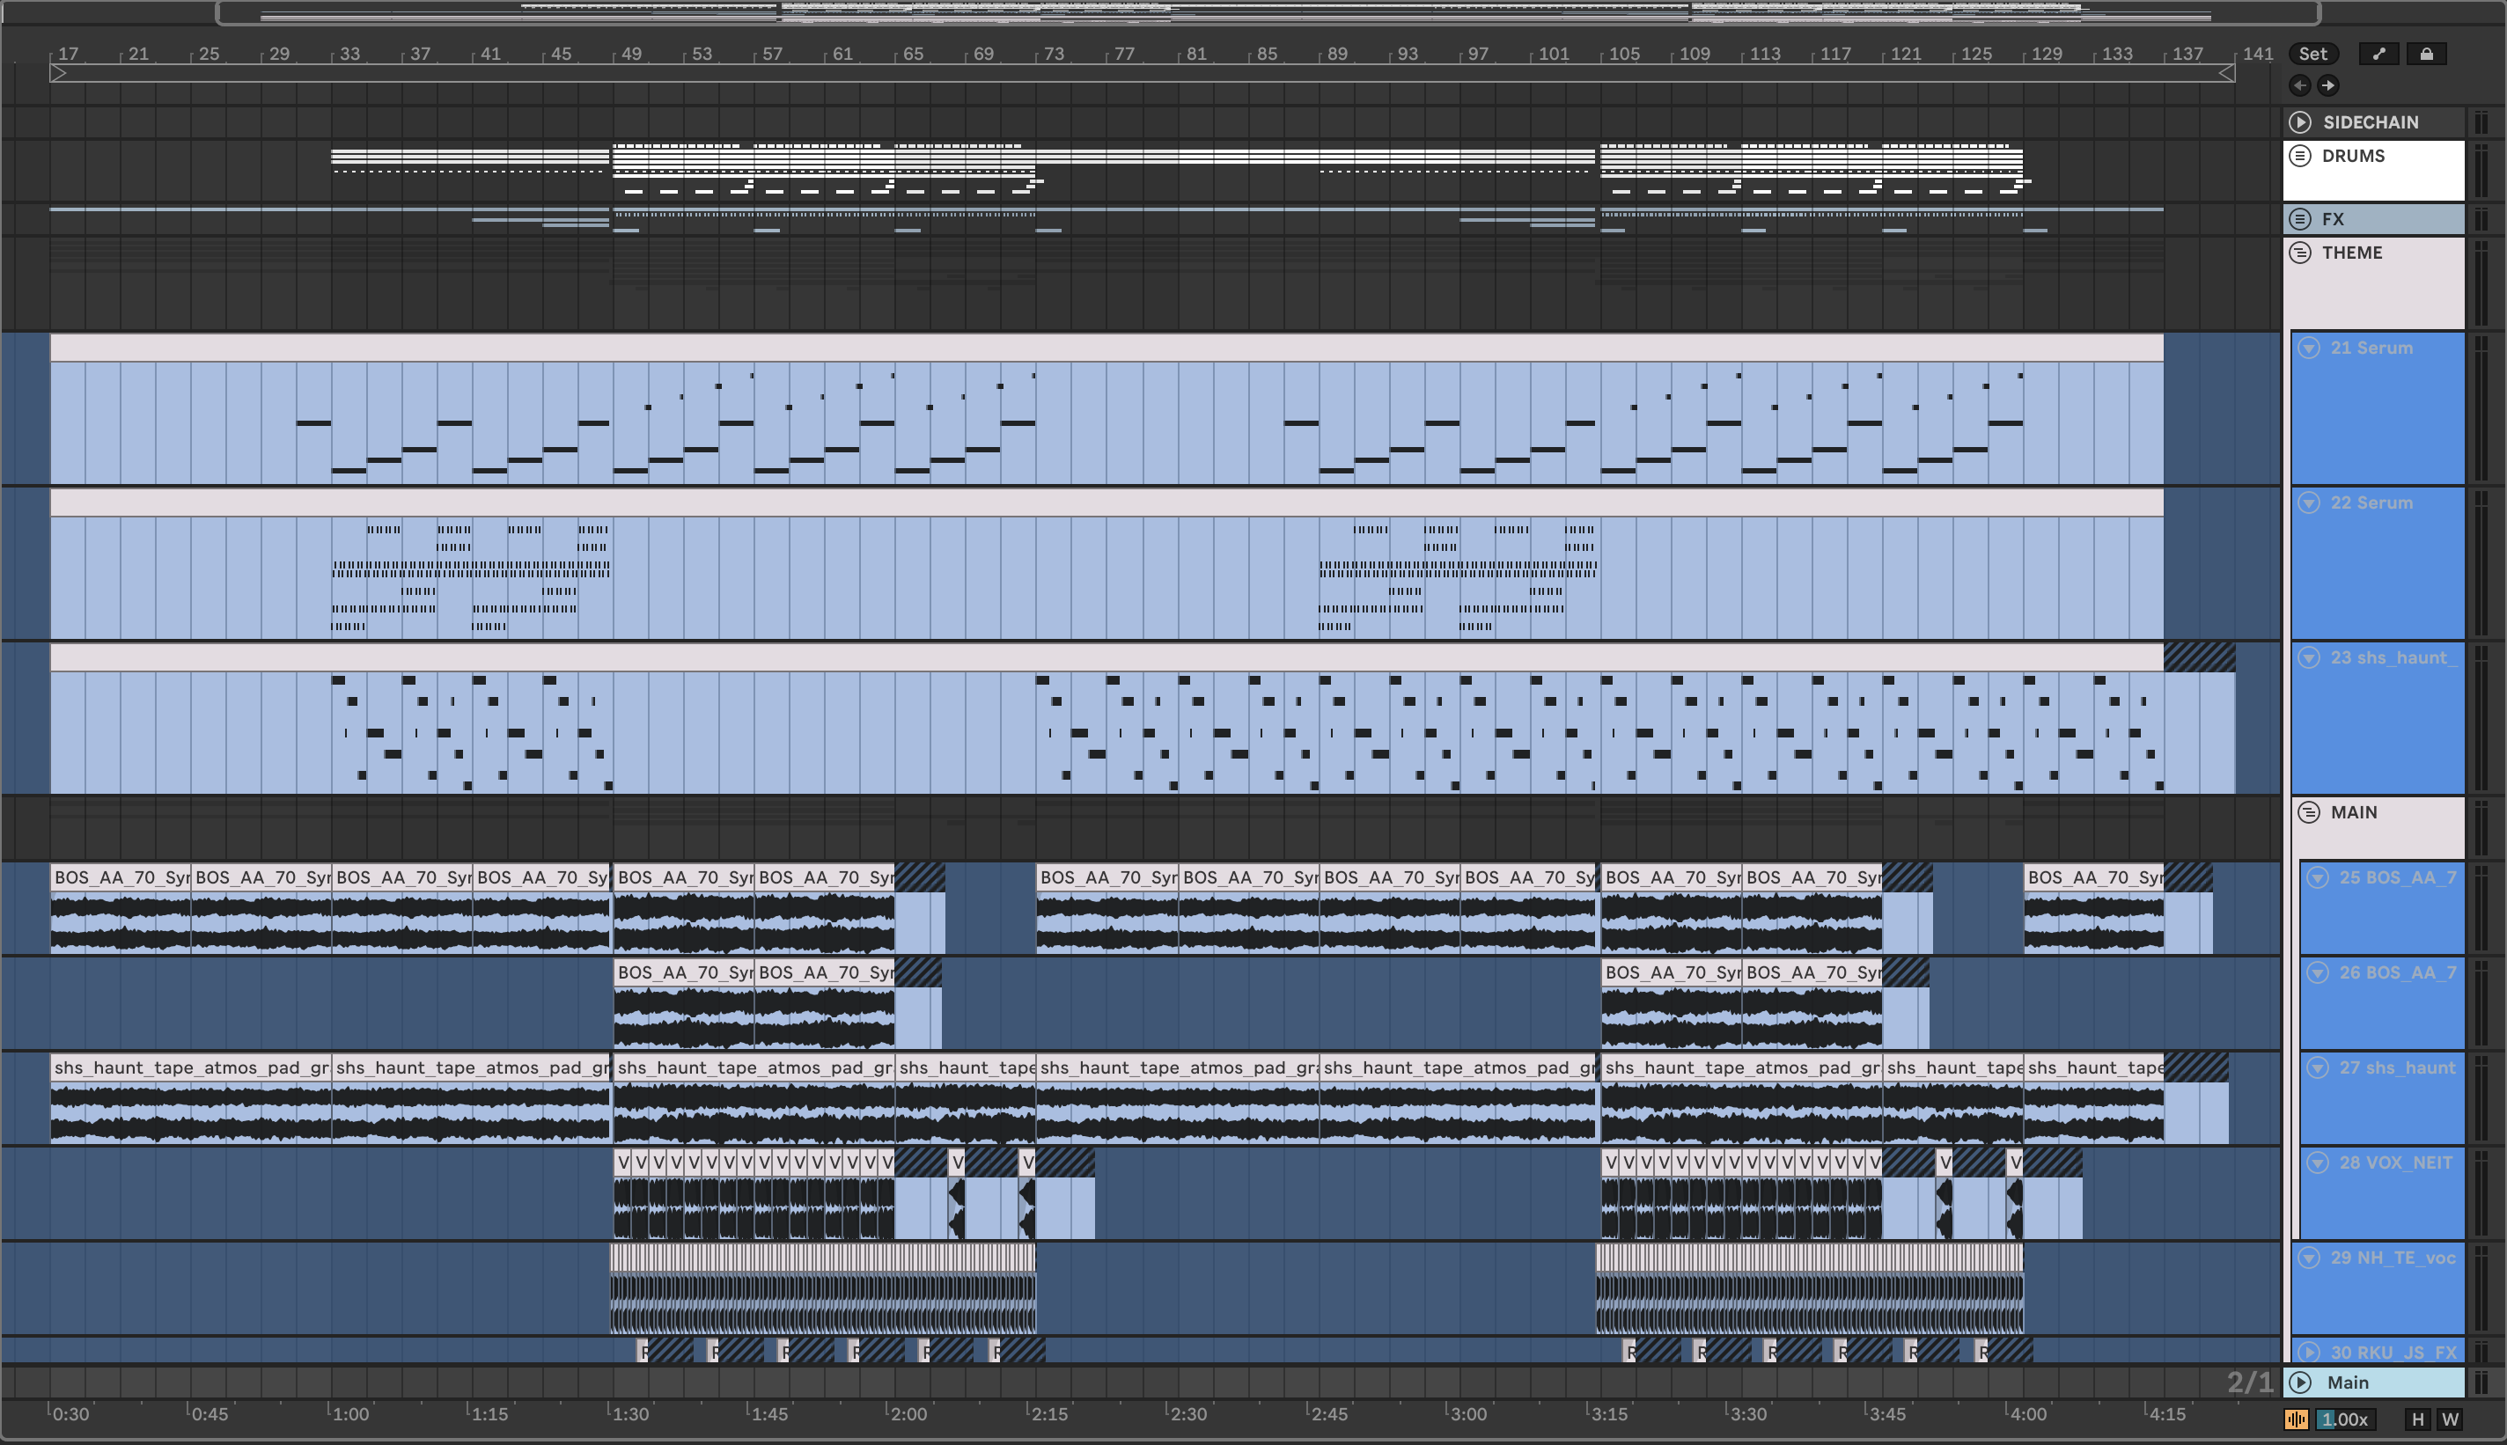The width and height of the screenshot is (2507, 1445).
Task: Click the DRUMS track level meter
Action: tap(2481, 171)
